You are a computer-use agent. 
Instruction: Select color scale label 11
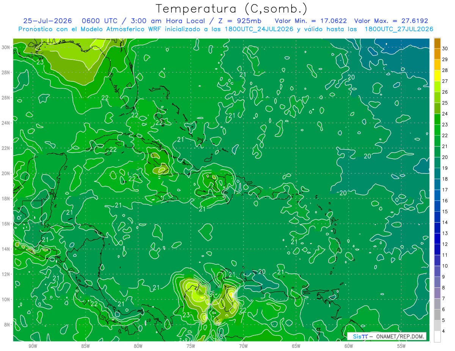(x=445, y=255)
